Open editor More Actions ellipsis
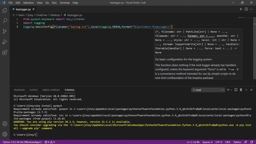This screenshot has height=144, width=256. click(x=251, y=9)
